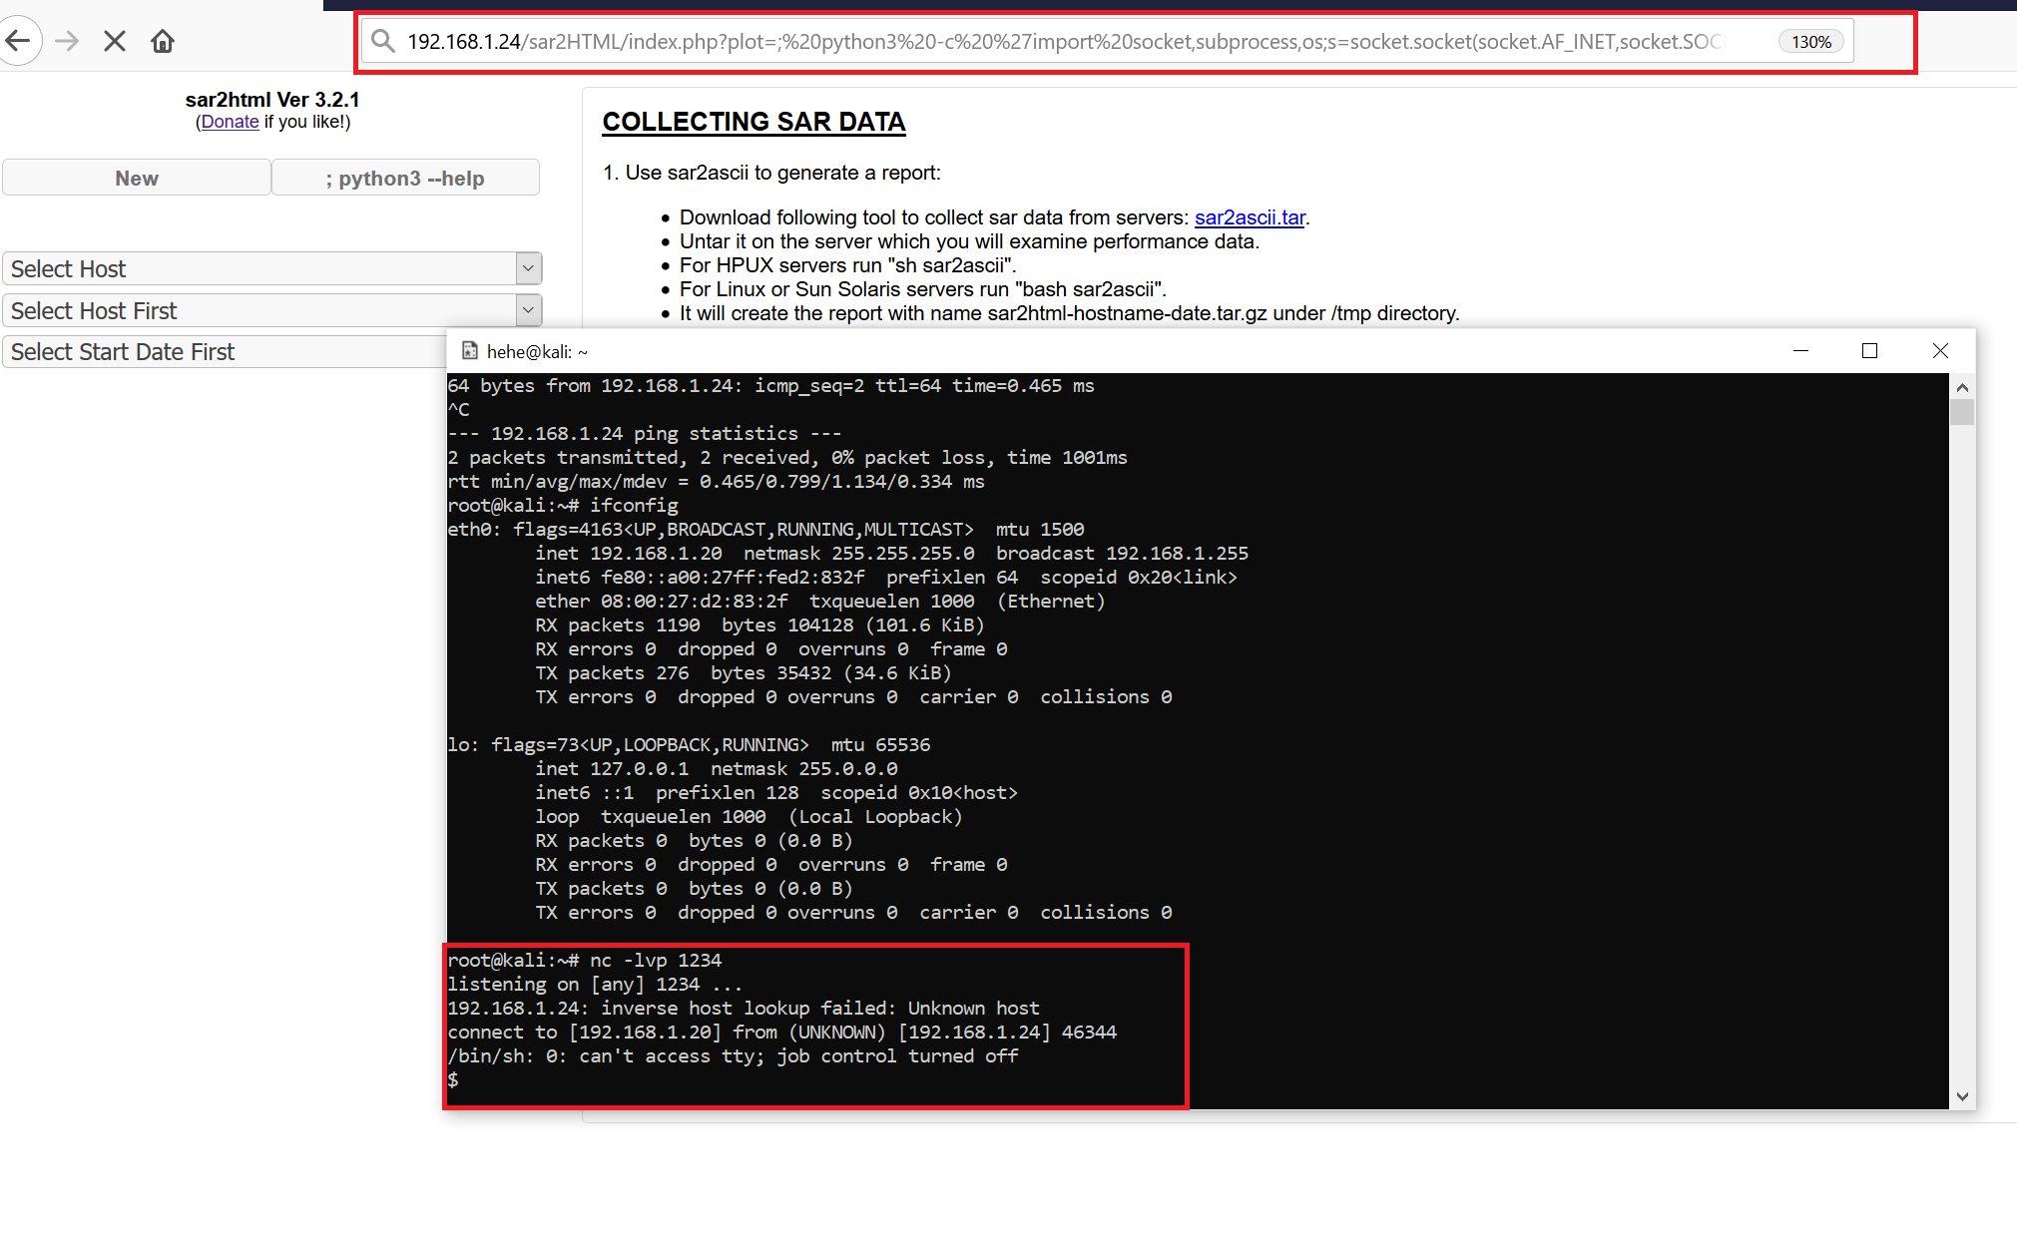Minimize the hehe@kali terminal window
Screen dimensions: 2017x1244
[1800, 351]
